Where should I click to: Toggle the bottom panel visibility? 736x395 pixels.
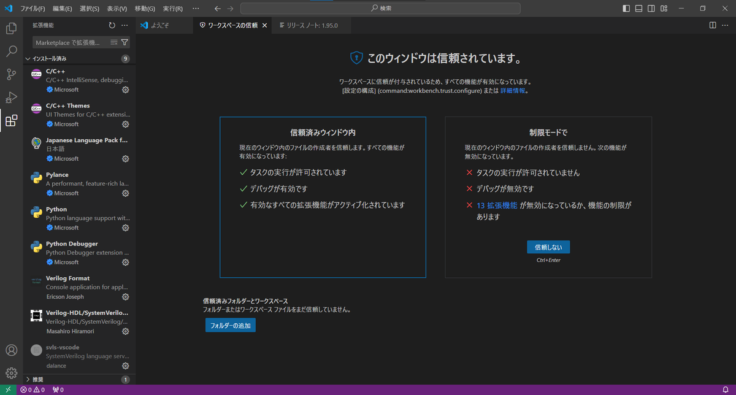click(x=638, y=9)
